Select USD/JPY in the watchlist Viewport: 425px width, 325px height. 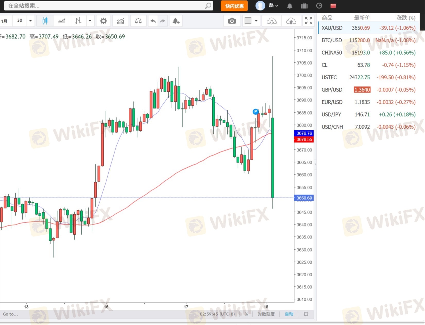click(369, 114)
